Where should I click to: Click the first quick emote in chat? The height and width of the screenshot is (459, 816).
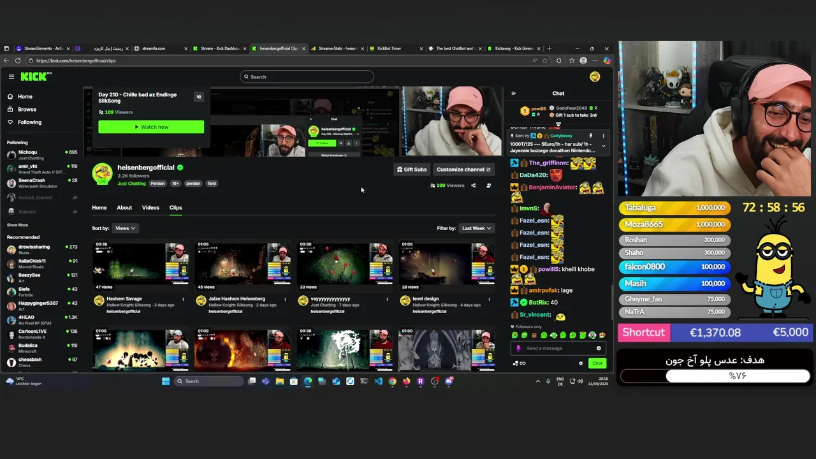point(515,335)
